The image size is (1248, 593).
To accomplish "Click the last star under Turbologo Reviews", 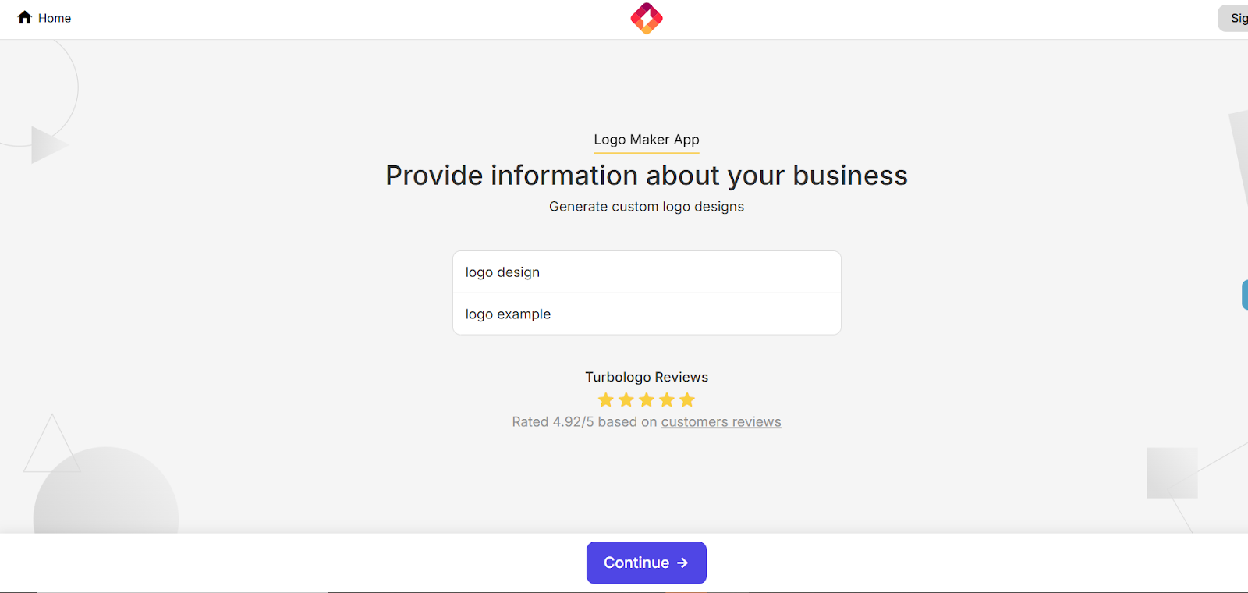I will tap(686, 399).
